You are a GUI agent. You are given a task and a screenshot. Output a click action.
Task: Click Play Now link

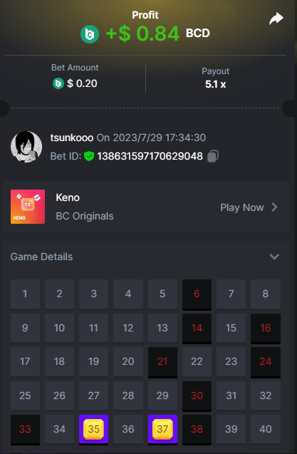pos(242,207)
